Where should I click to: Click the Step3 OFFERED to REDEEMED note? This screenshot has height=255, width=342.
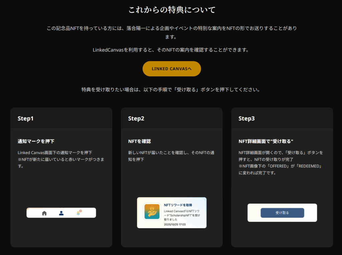coord(282,169)
